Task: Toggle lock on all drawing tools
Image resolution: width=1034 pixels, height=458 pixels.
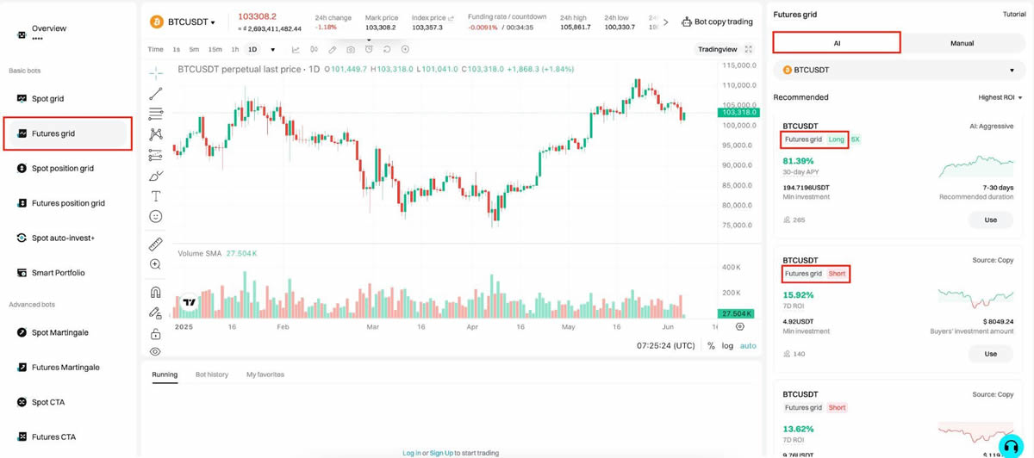Action: (x=155, y=334)
